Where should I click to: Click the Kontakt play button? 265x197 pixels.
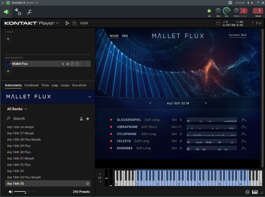point(67,23)
